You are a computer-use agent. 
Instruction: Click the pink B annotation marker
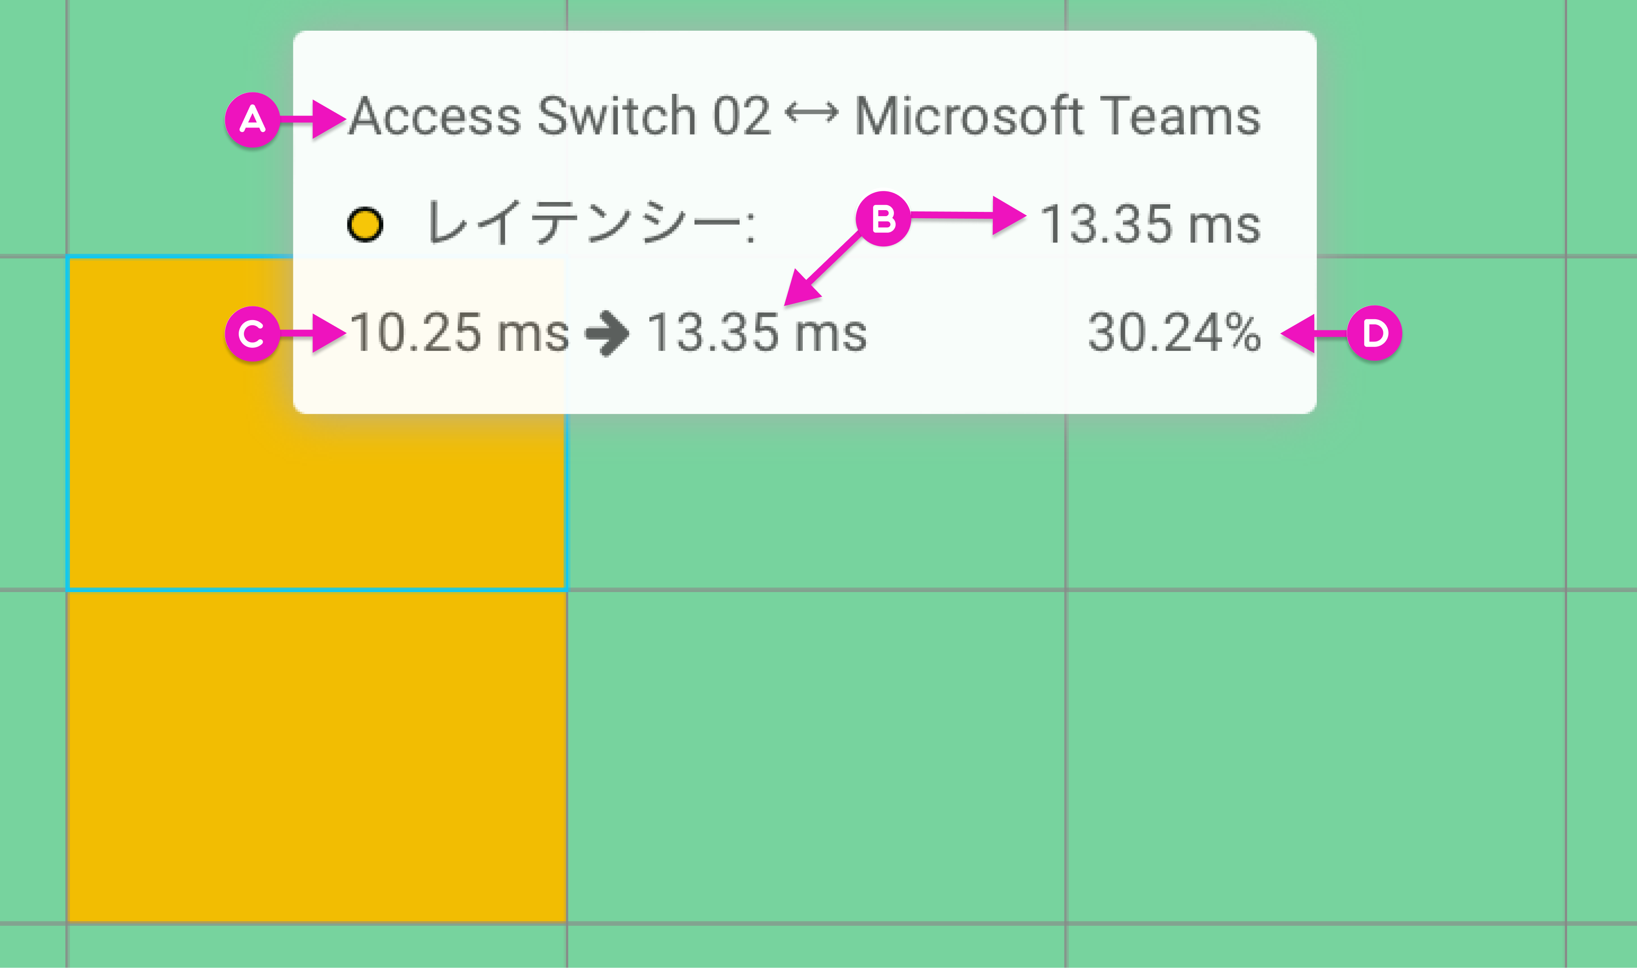click(883, 219)
